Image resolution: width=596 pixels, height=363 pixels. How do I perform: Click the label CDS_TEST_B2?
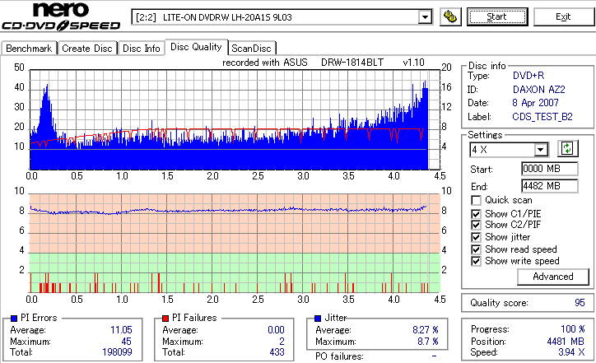click(542, 116)
